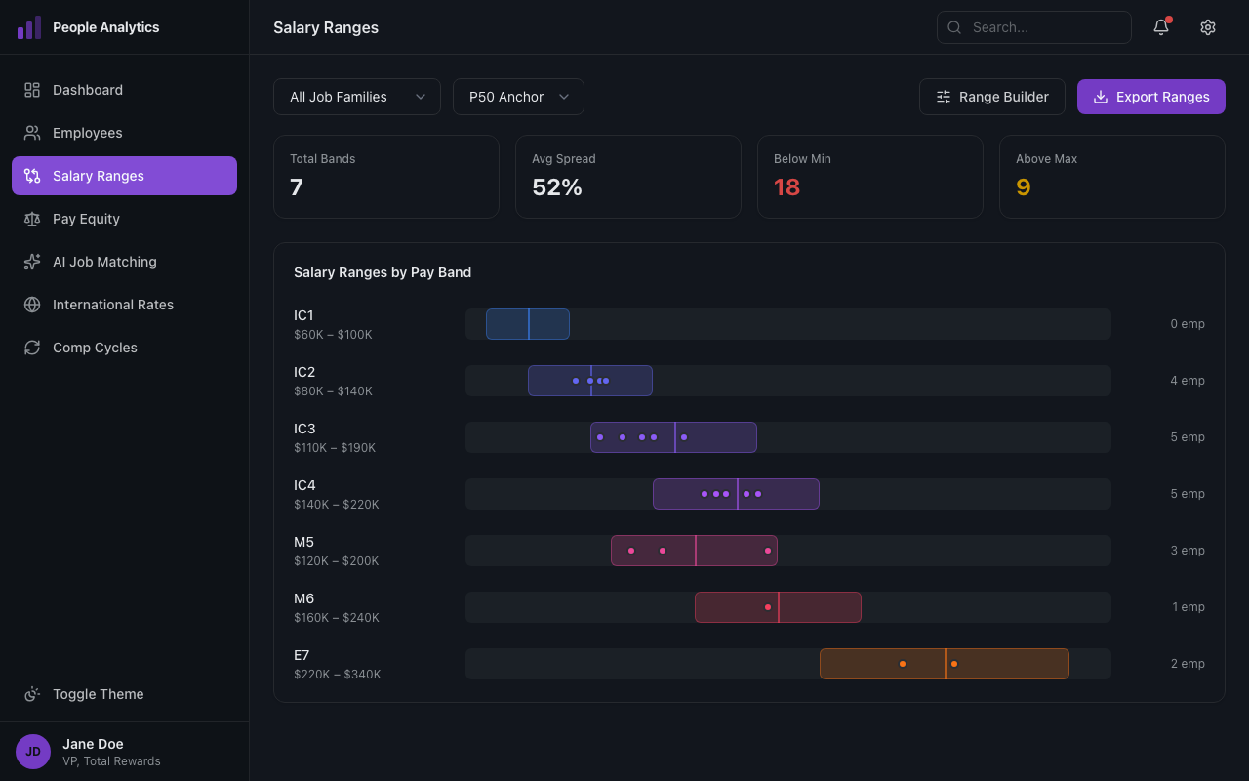Open the Dashboard section
This screenshot has height=781, width=1249.
[x=87, y=89]
